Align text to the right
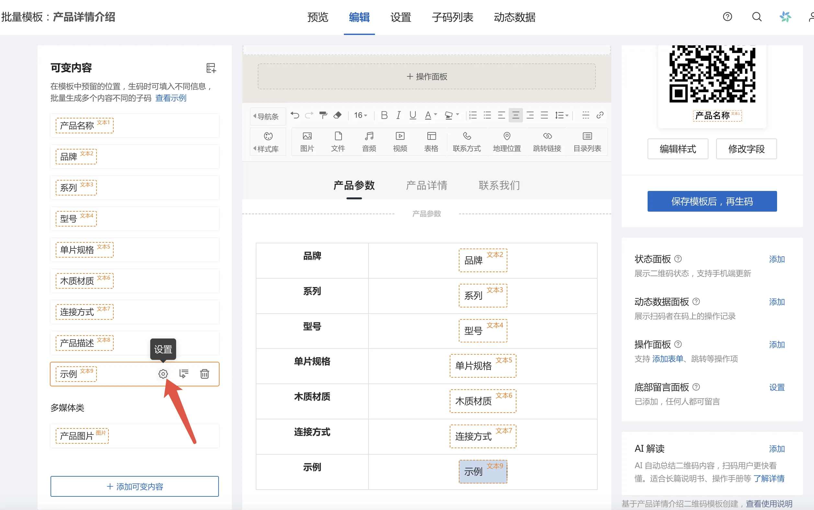The width and height of the screenshot is (814, 510). pyautogui.click(x=530, y=115)
